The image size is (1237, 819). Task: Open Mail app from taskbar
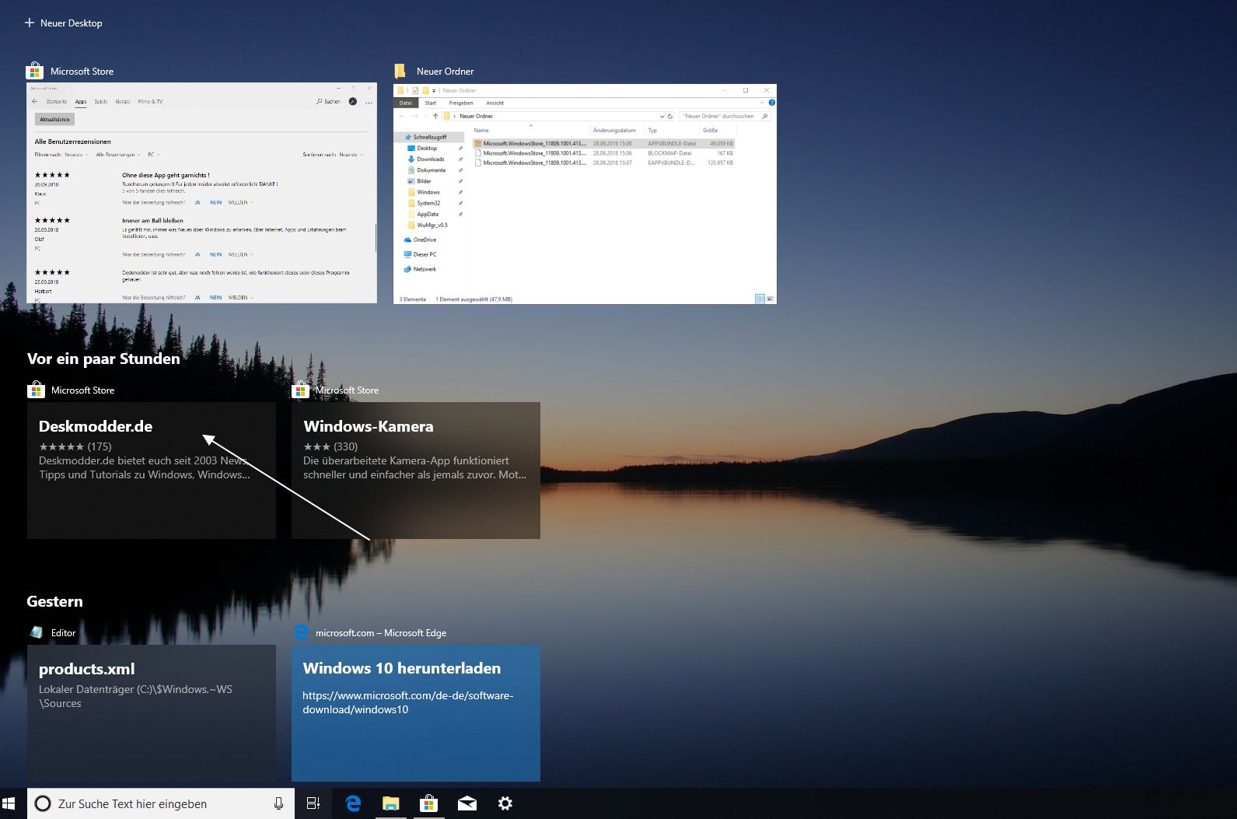click(x=466, y=803)
